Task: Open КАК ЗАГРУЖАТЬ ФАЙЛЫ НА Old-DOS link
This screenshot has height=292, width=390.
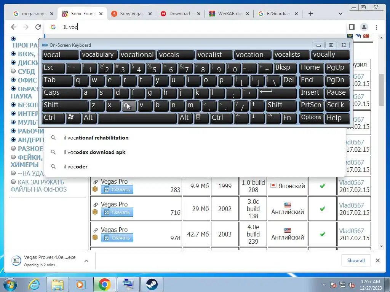Action: [38, 186]
